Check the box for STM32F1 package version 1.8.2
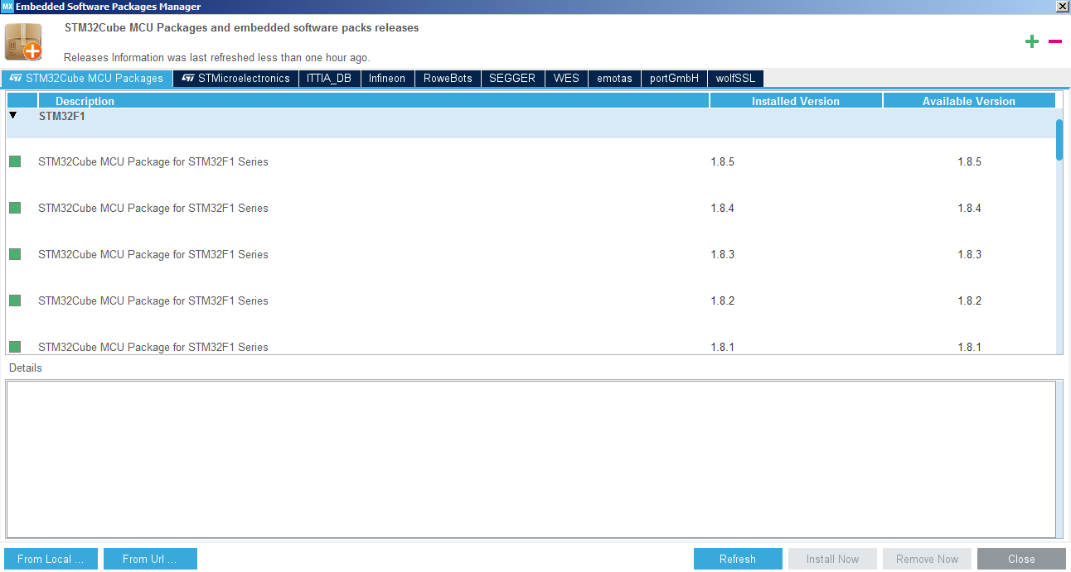The height and width of the screenshot is (572, 1071). click(x=14, y=300)
